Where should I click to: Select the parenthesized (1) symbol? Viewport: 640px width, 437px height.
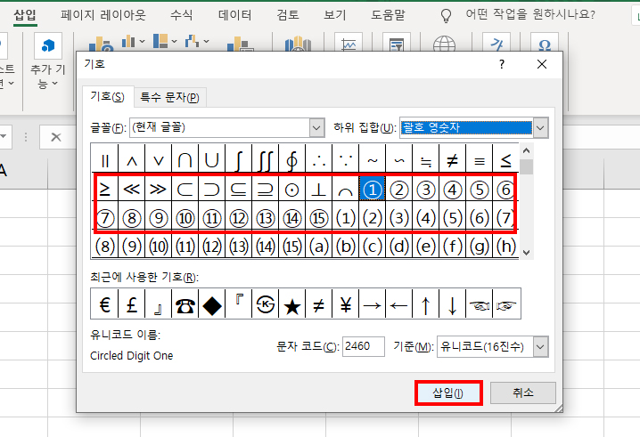[x=345, y=218]
